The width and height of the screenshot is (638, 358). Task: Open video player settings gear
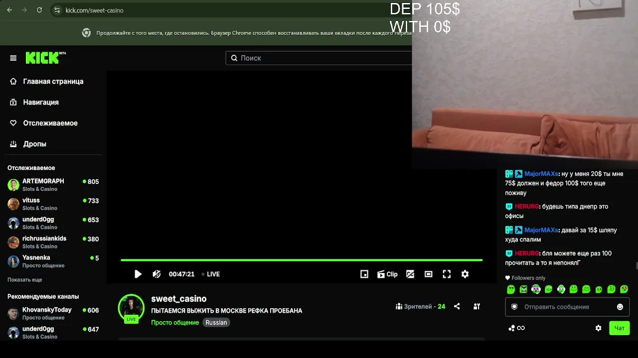[465, 274]
